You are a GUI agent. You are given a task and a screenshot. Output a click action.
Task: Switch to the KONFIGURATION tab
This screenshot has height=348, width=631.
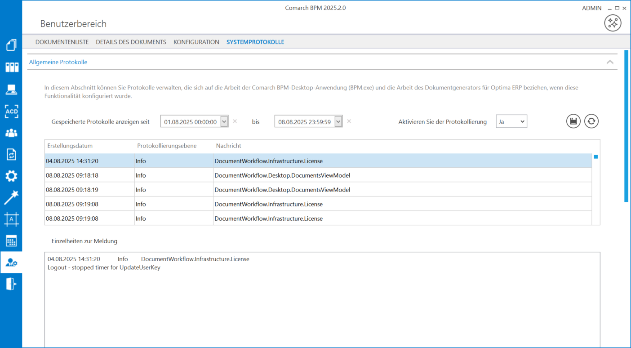coord(196,42)
